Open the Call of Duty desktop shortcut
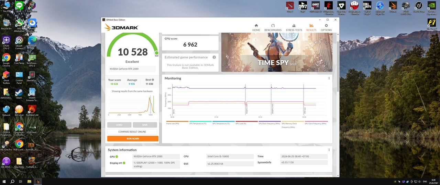Viewport: 440px width, 185px height. (x=367, y=8)
